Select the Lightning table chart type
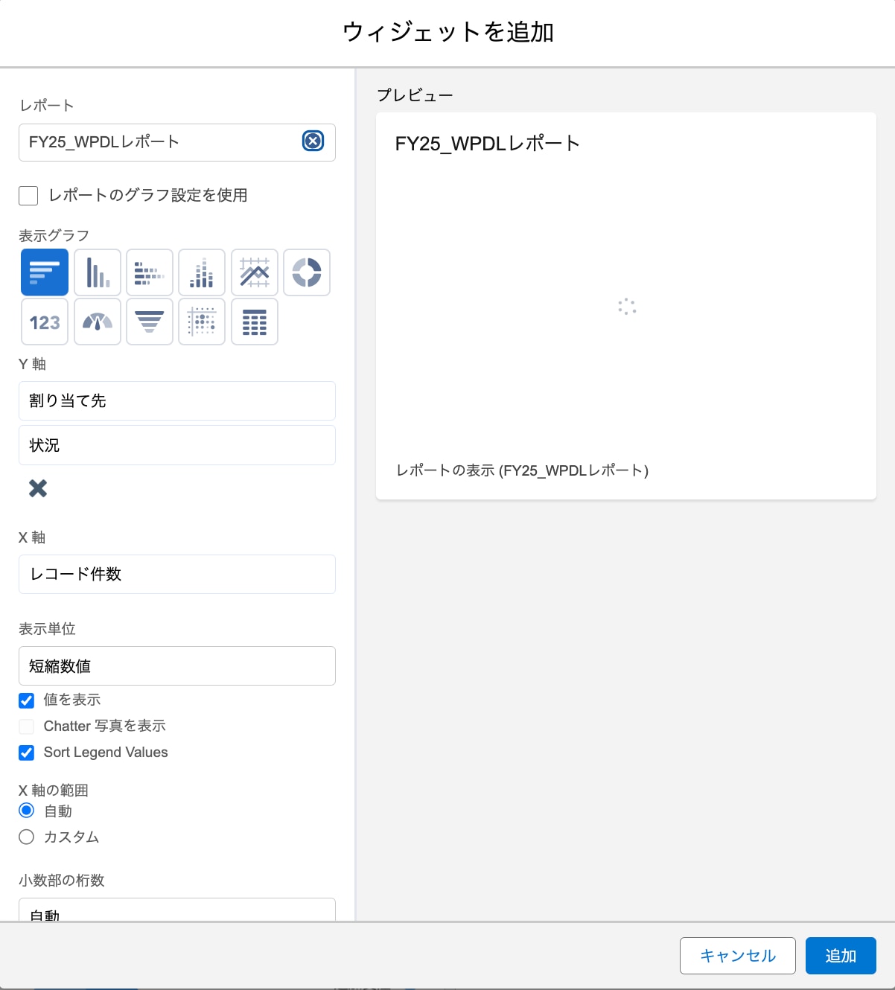 point(255,322)
